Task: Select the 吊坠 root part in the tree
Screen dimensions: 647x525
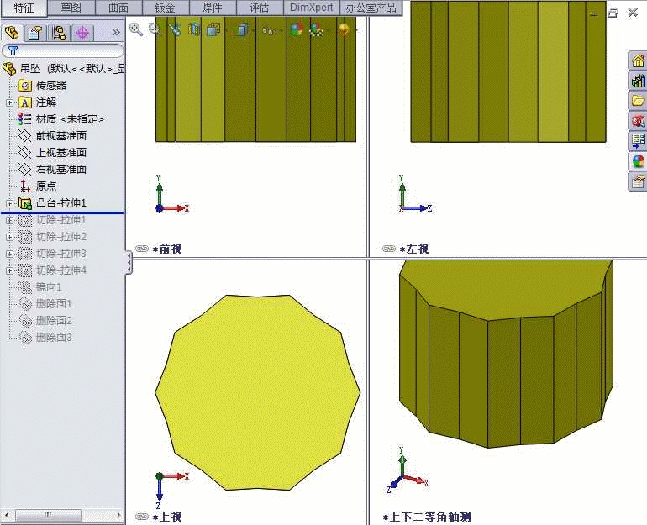Action: pyautogui.click(x=62, y=68)
